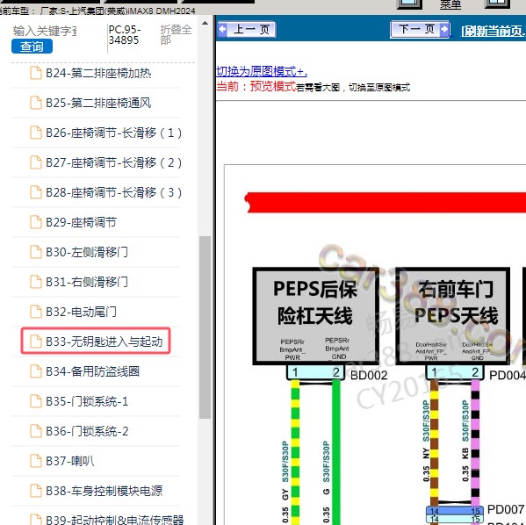Select B33-无钥匙进入与起动 entry
This screenshot has width=526, height=525.
pos(96,342)
